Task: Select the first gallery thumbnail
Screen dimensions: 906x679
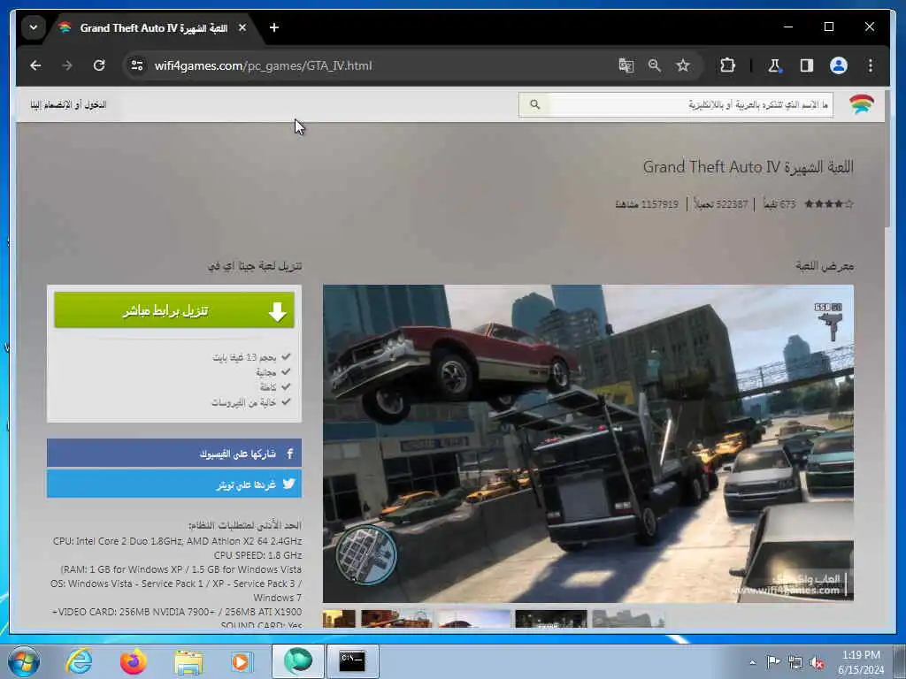Action: pos(339,618)
